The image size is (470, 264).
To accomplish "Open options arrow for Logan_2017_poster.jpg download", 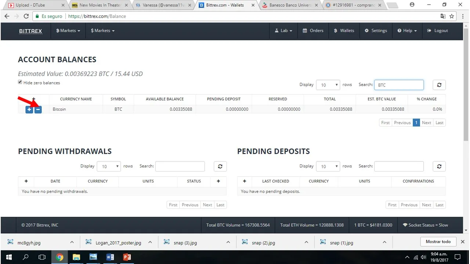I will coord(150,242).
